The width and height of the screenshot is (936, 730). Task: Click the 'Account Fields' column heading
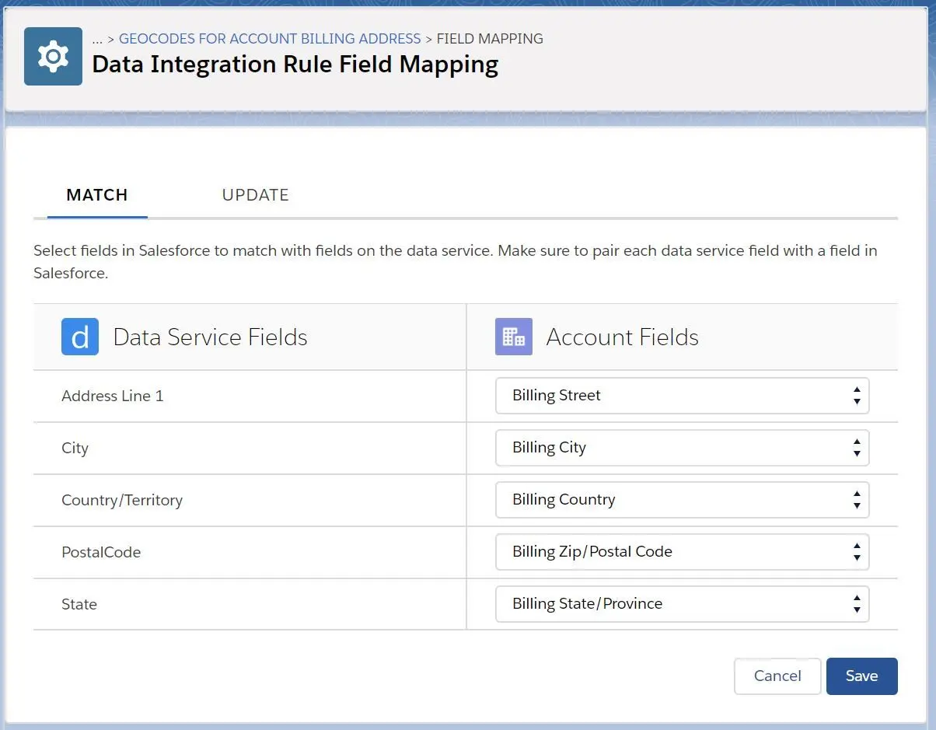623,337
